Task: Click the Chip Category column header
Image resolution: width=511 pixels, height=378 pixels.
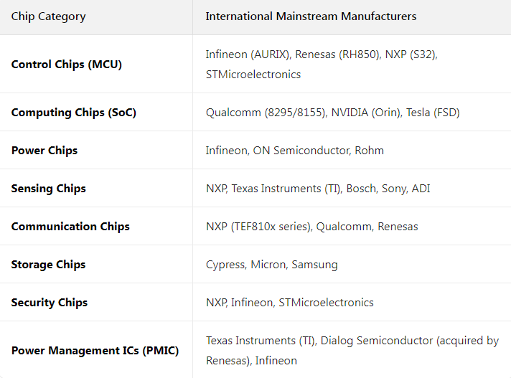Action: (x=48, y=16)
